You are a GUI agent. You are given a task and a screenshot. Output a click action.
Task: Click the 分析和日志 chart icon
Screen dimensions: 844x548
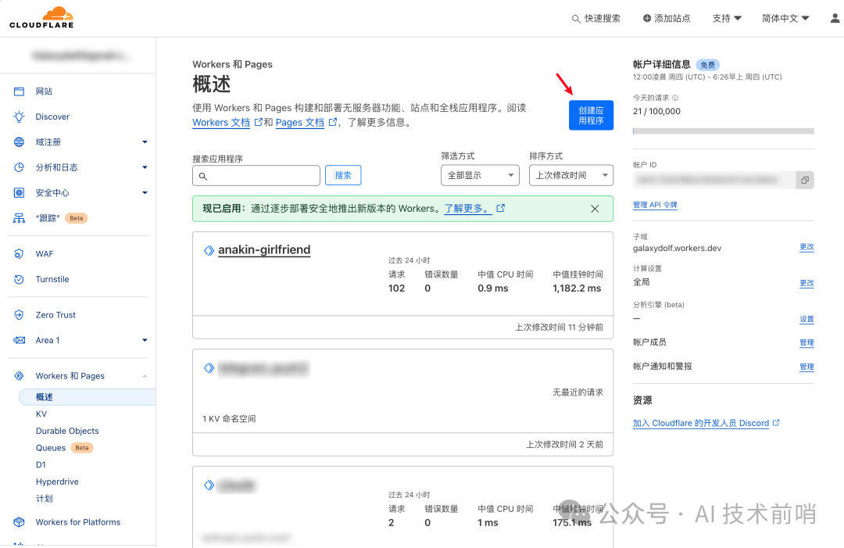[19, 167]
